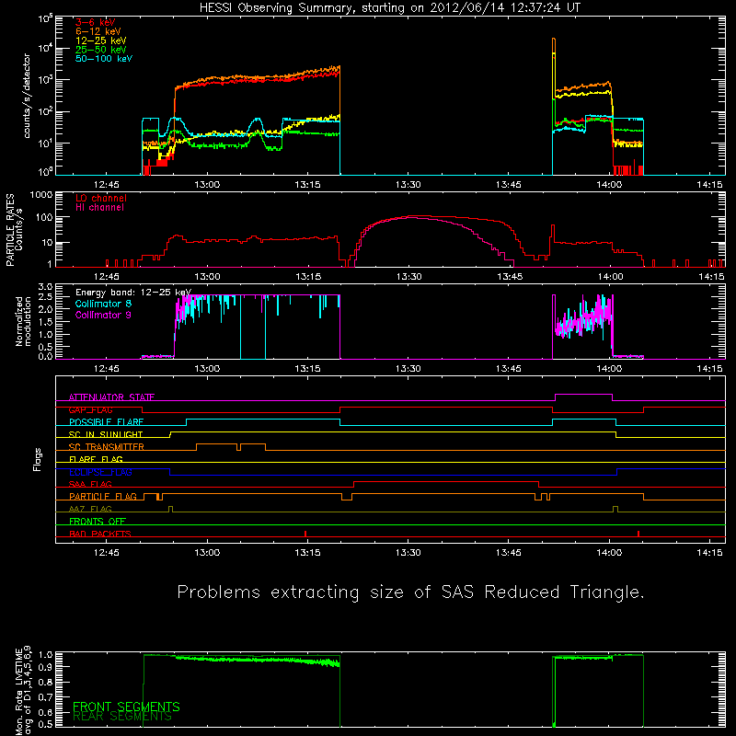736x736 pixels.
Task: Click the 12:45 tick under the particle rates plot
Action: 107,277
